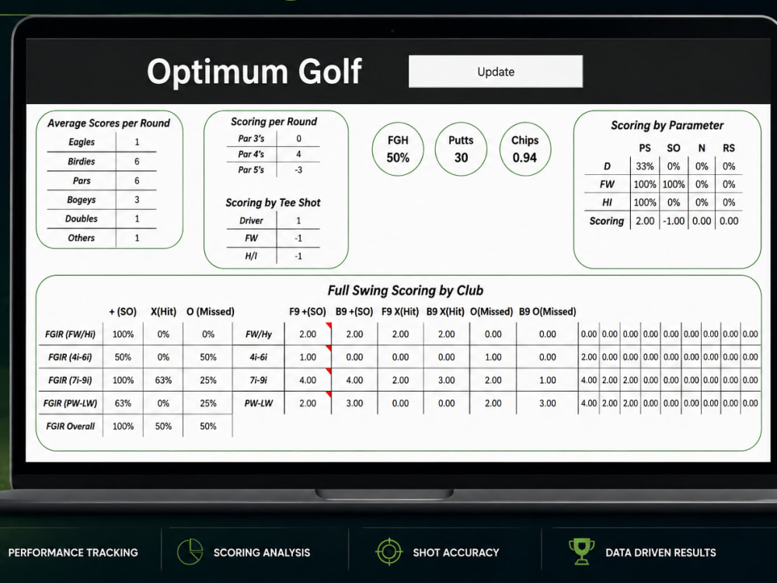Select the 4i-6i F9 +(SO) 1.00 cell
The width and height of the screenshot is (777, 583).
click(x=308, y=358)
